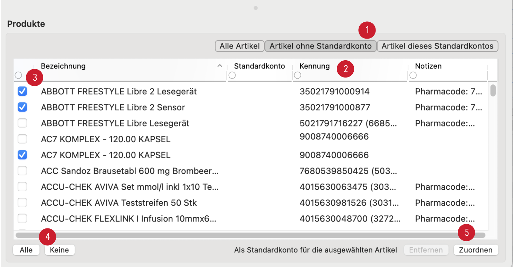Click the Entfernen button
Screen dimensions: 513x267
[x=426, y=250]
